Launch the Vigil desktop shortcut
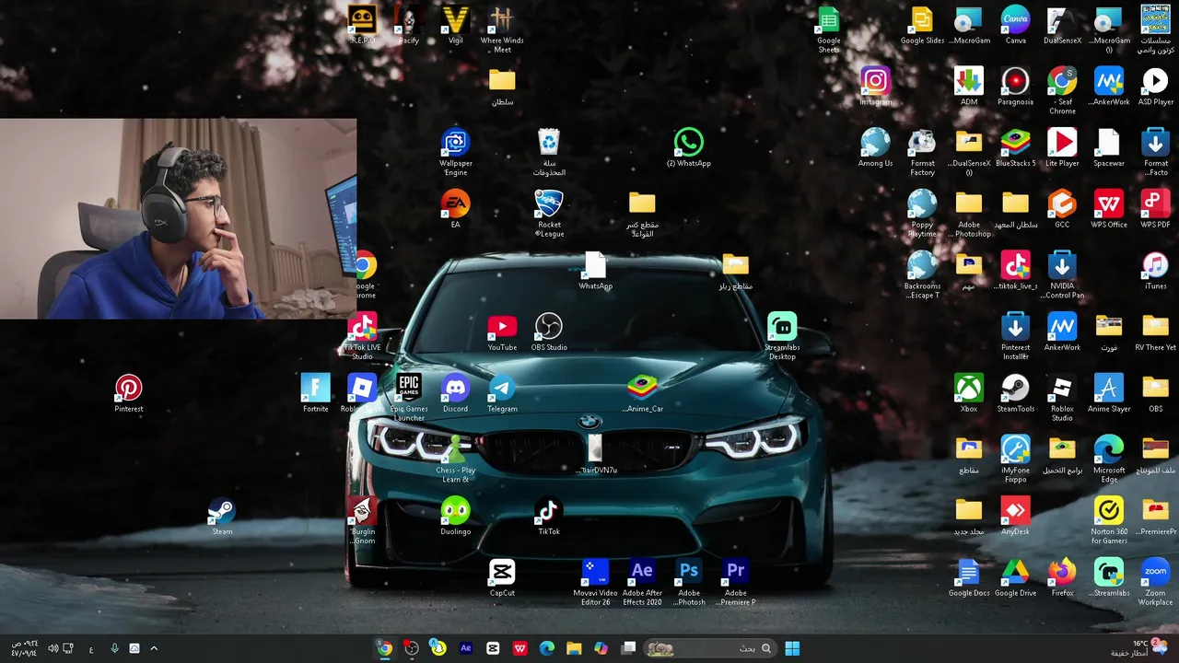 [x=456, y=25]
